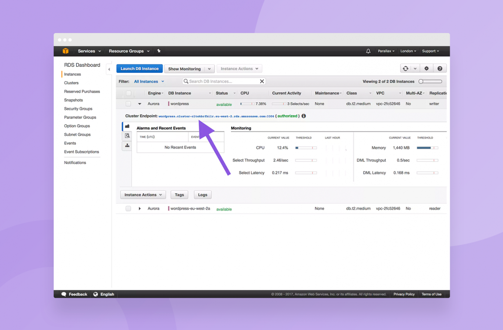The height and width of the screenshot is (330, 503).
Task: Open Snapshots in the sidebar
Action: 73,100
